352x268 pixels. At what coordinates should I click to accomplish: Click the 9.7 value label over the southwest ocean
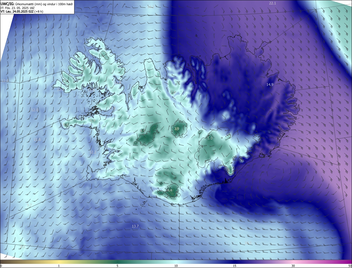pos(29,205)
